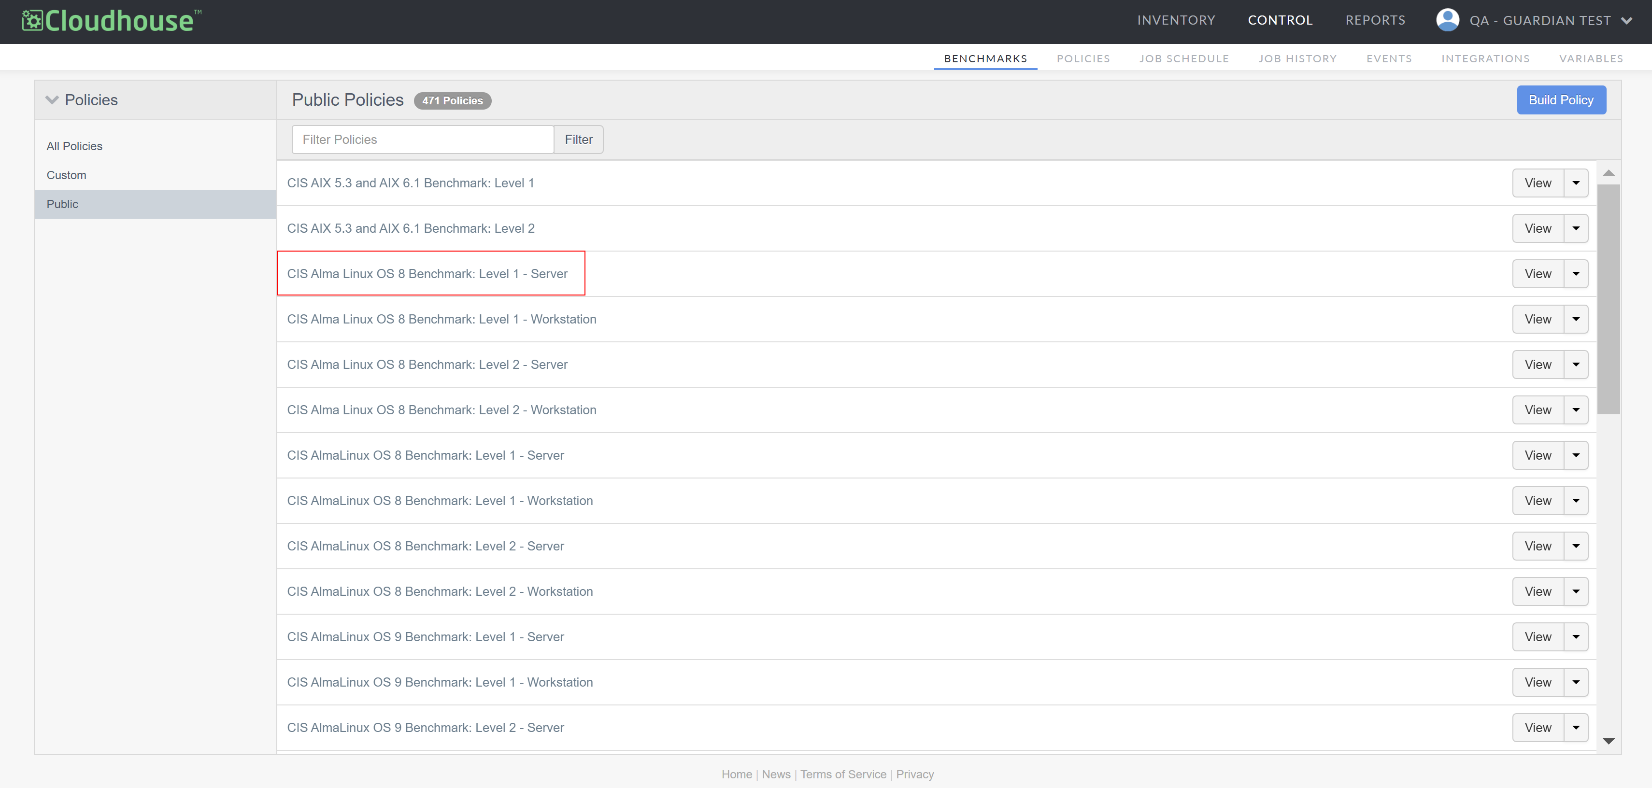1652x788 pixels.
Task: Switch to the Variables tab
Action: (x=1591, y=58)
